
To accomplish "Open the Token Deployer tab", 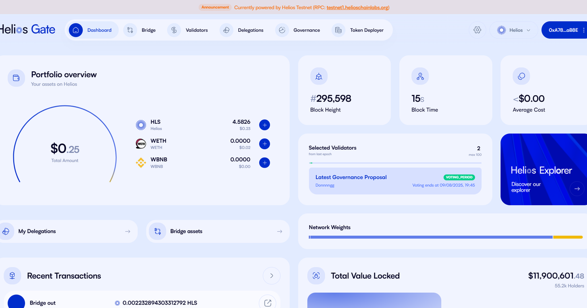I will 359,30.
